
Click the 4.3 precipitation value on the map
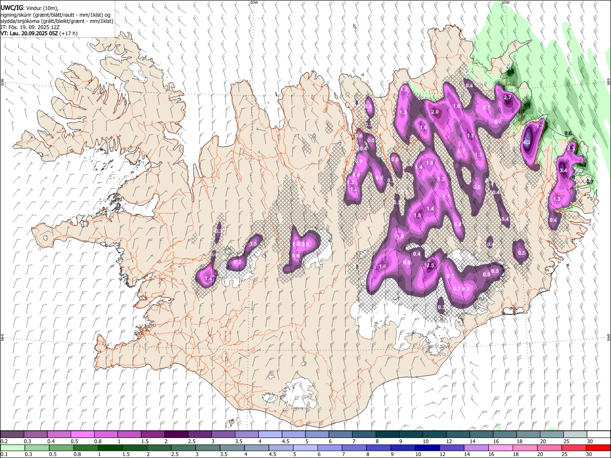(527, 142)
